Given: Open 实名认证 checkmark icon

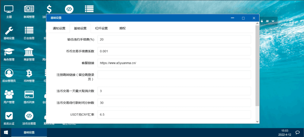Looking at the screenshot, I should click(x=9, y=118).
